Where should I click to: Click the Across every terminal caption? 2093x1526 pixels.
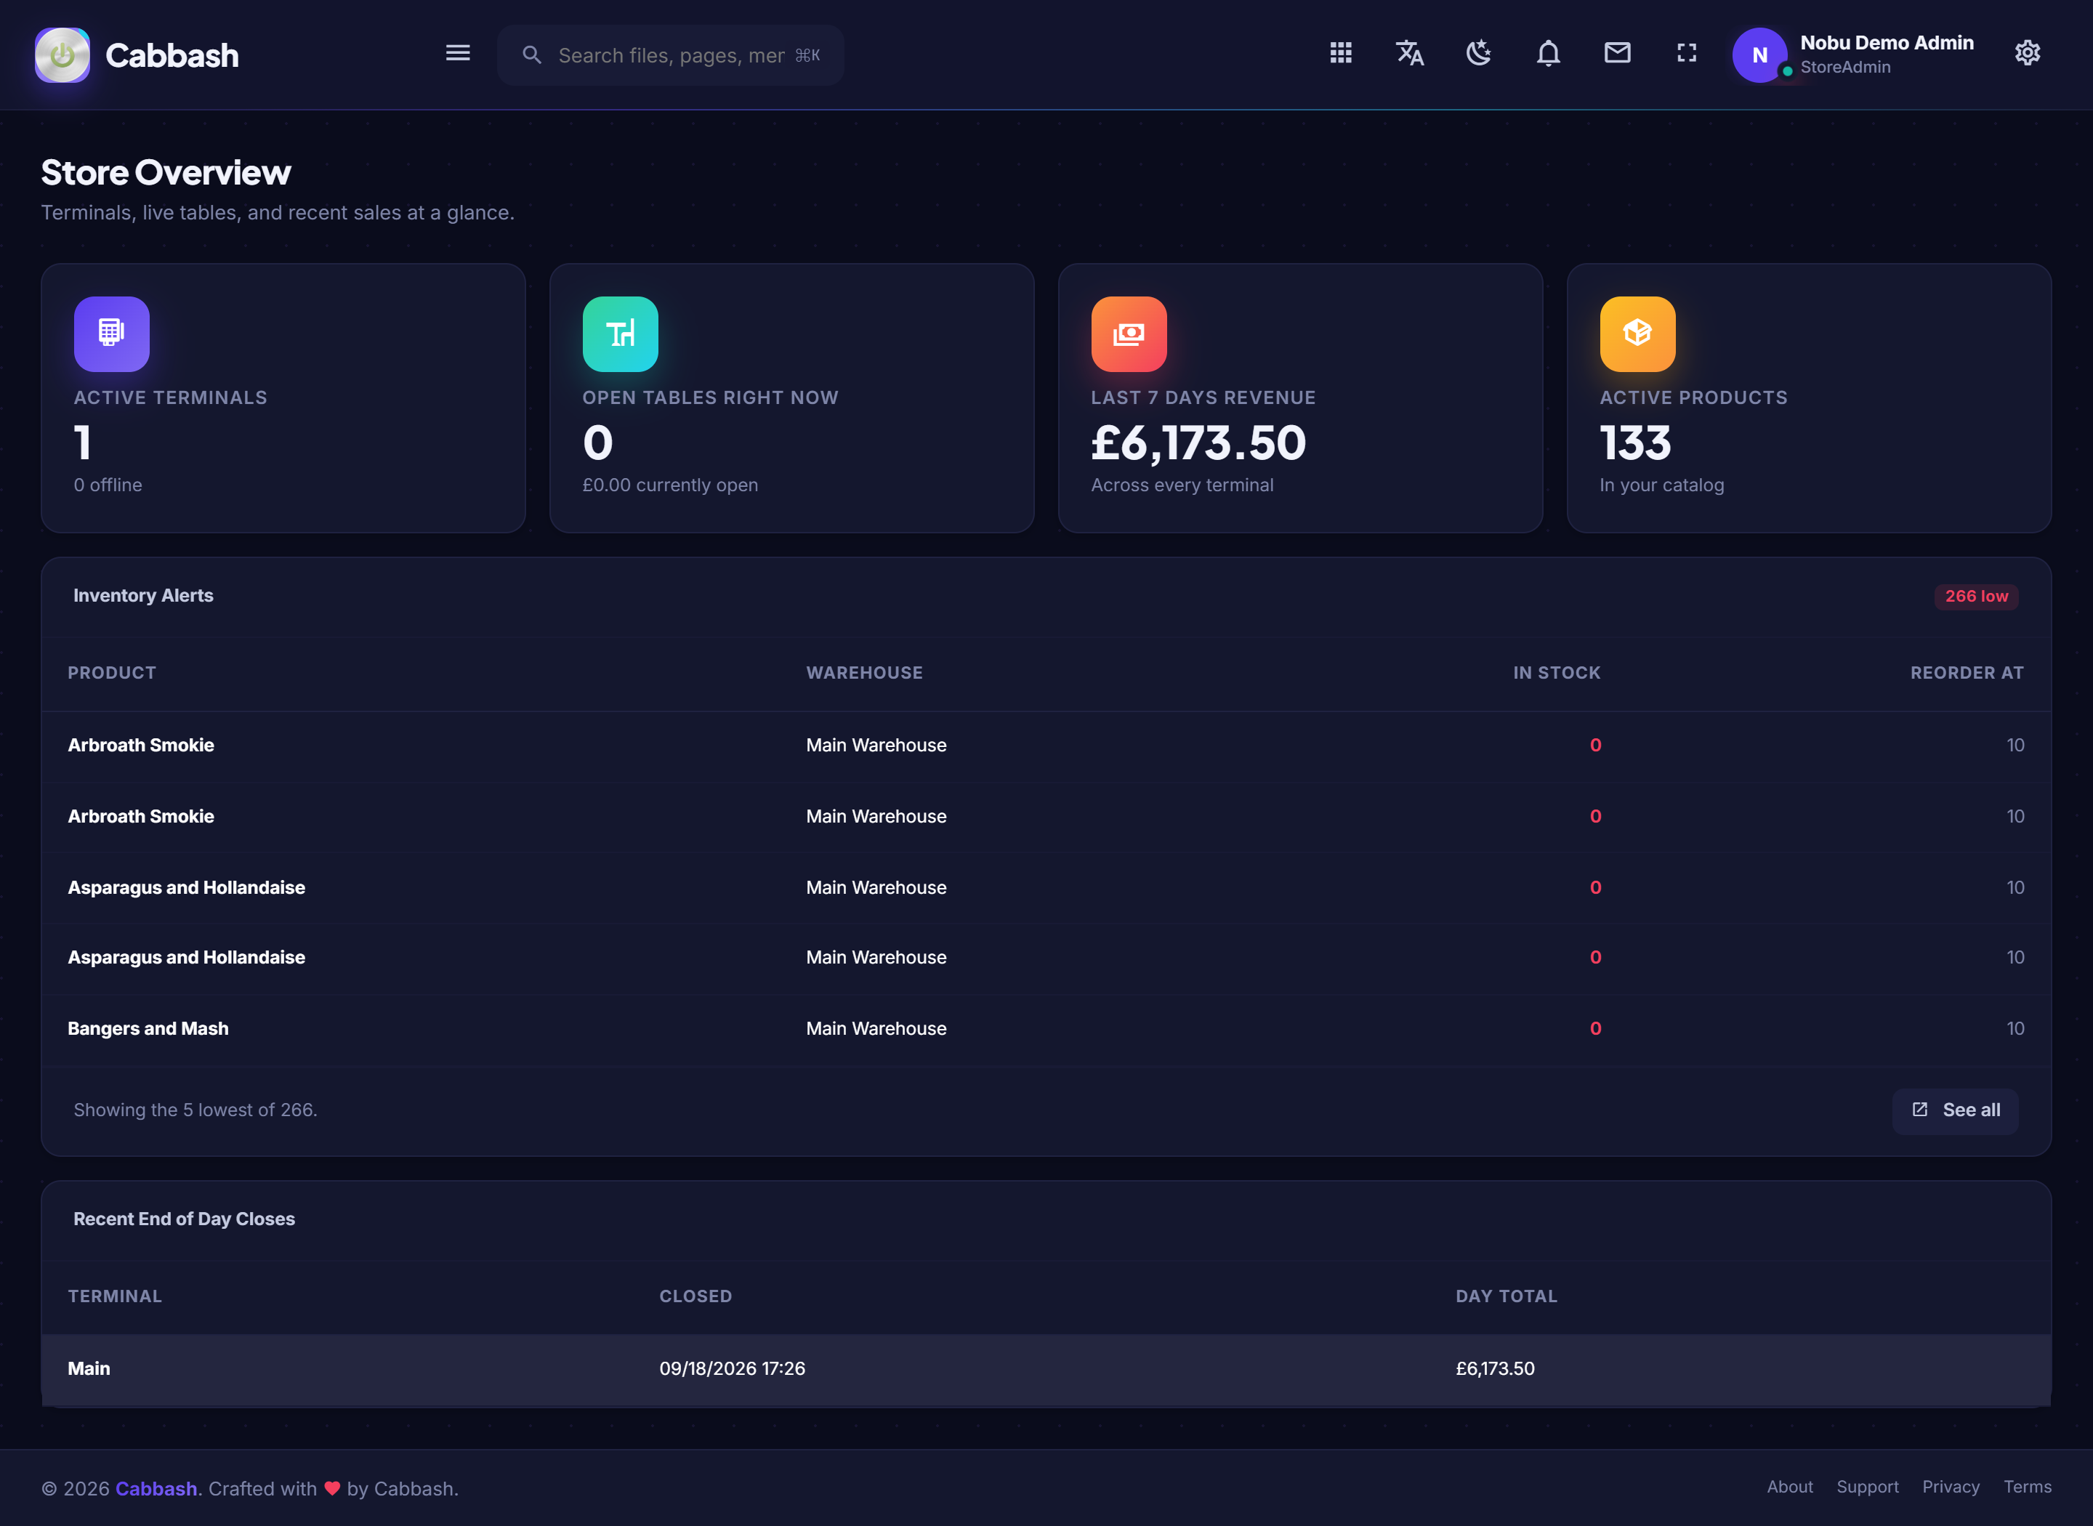coord(1182,485)
